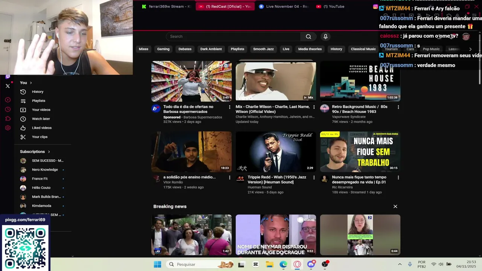Screen dimensions: 482x271
Task: Open more options for Beach House 1983 video
Action: tap(398, 107)
